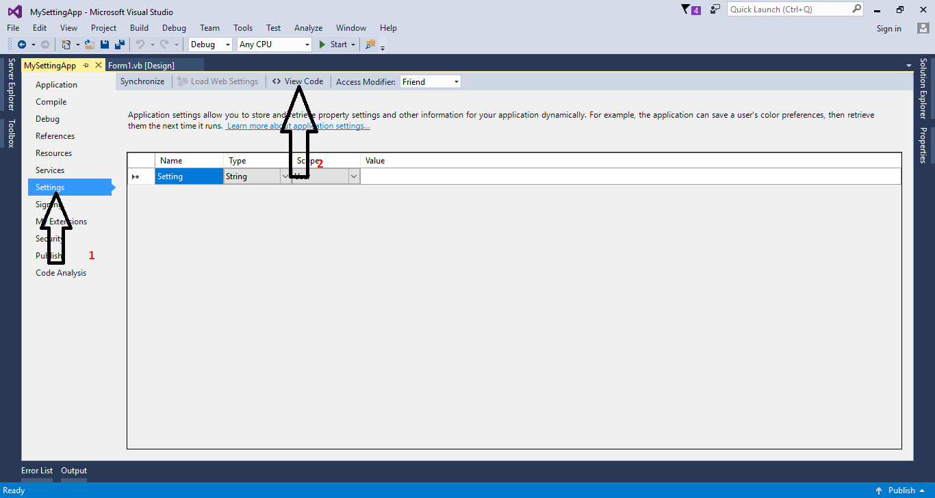Open the Tools menu

click(243, 28)
